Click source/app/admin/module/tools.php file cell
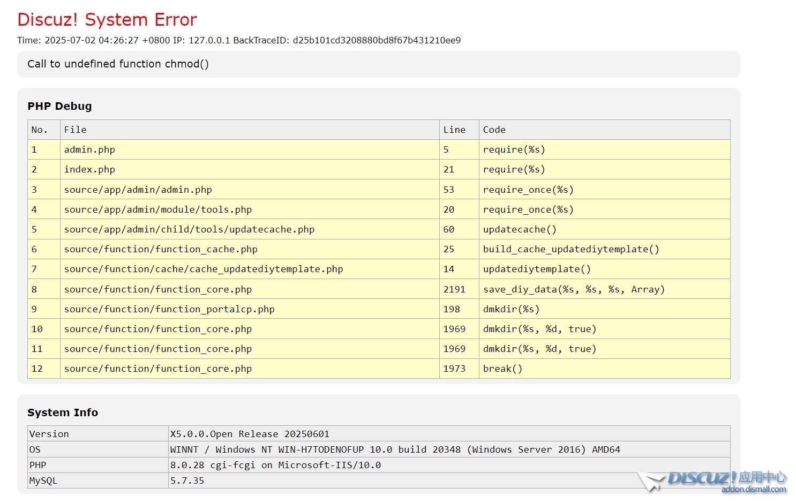This screenshot has width=796, height=503. point(250,209)
